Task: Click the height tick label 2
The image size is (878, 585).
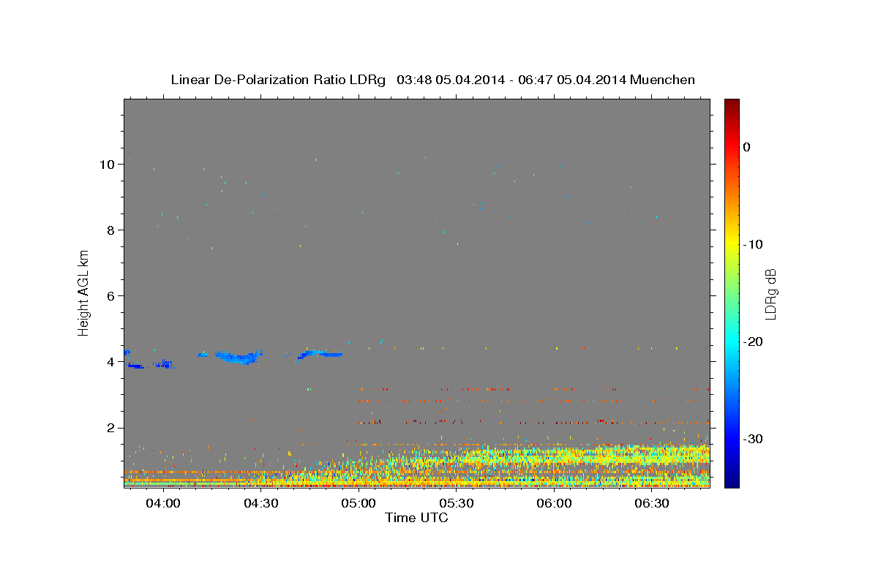Action: pos(110,428)
